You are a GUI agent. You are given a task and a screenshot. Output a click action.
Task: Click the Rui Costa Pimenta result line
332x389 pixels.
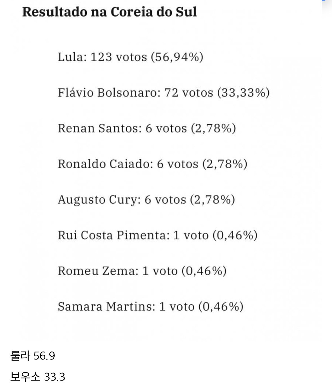coord(158,235)
